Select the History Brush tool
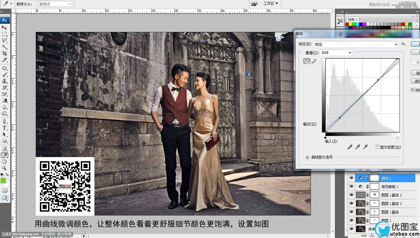The image size is (420, 238). pos(4,87)
